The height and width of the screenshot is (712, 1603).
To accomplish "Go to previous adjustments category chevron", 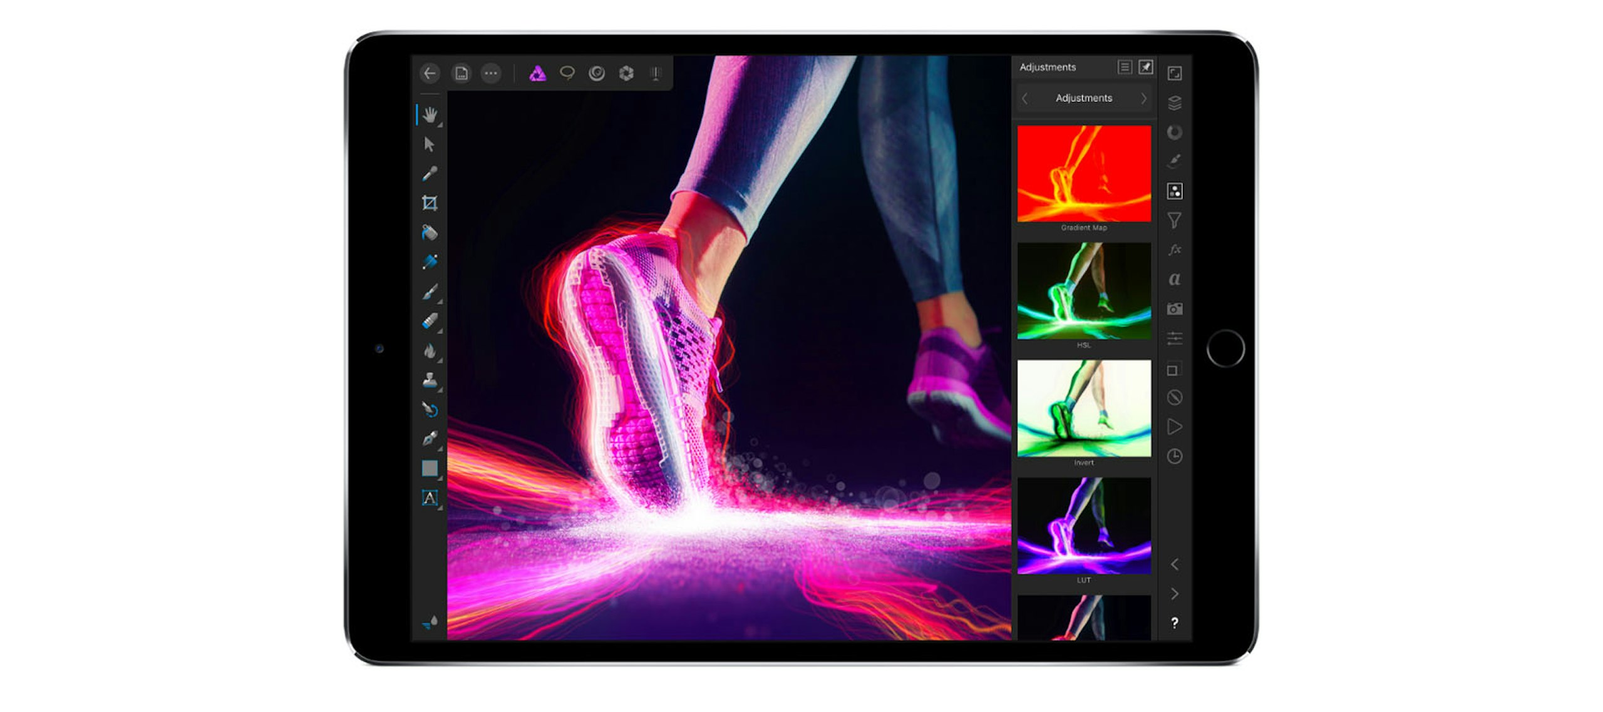I will (1025, 98).
